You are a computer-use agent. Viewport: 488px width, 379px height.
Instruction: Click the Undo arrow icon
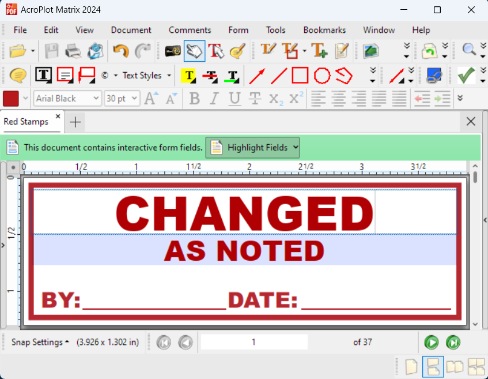point(120,51)
